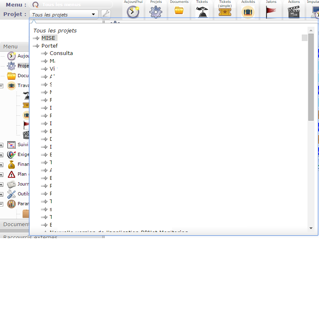Open the Tickets (simple) toolbar icon
This screenshot has width=319, height=328.
[x=225, y=12]
